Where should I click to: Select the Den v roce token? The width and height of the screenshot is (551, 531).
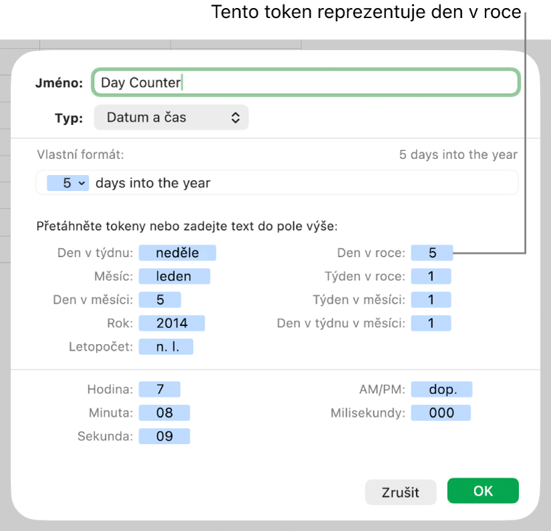click(432, 252)
